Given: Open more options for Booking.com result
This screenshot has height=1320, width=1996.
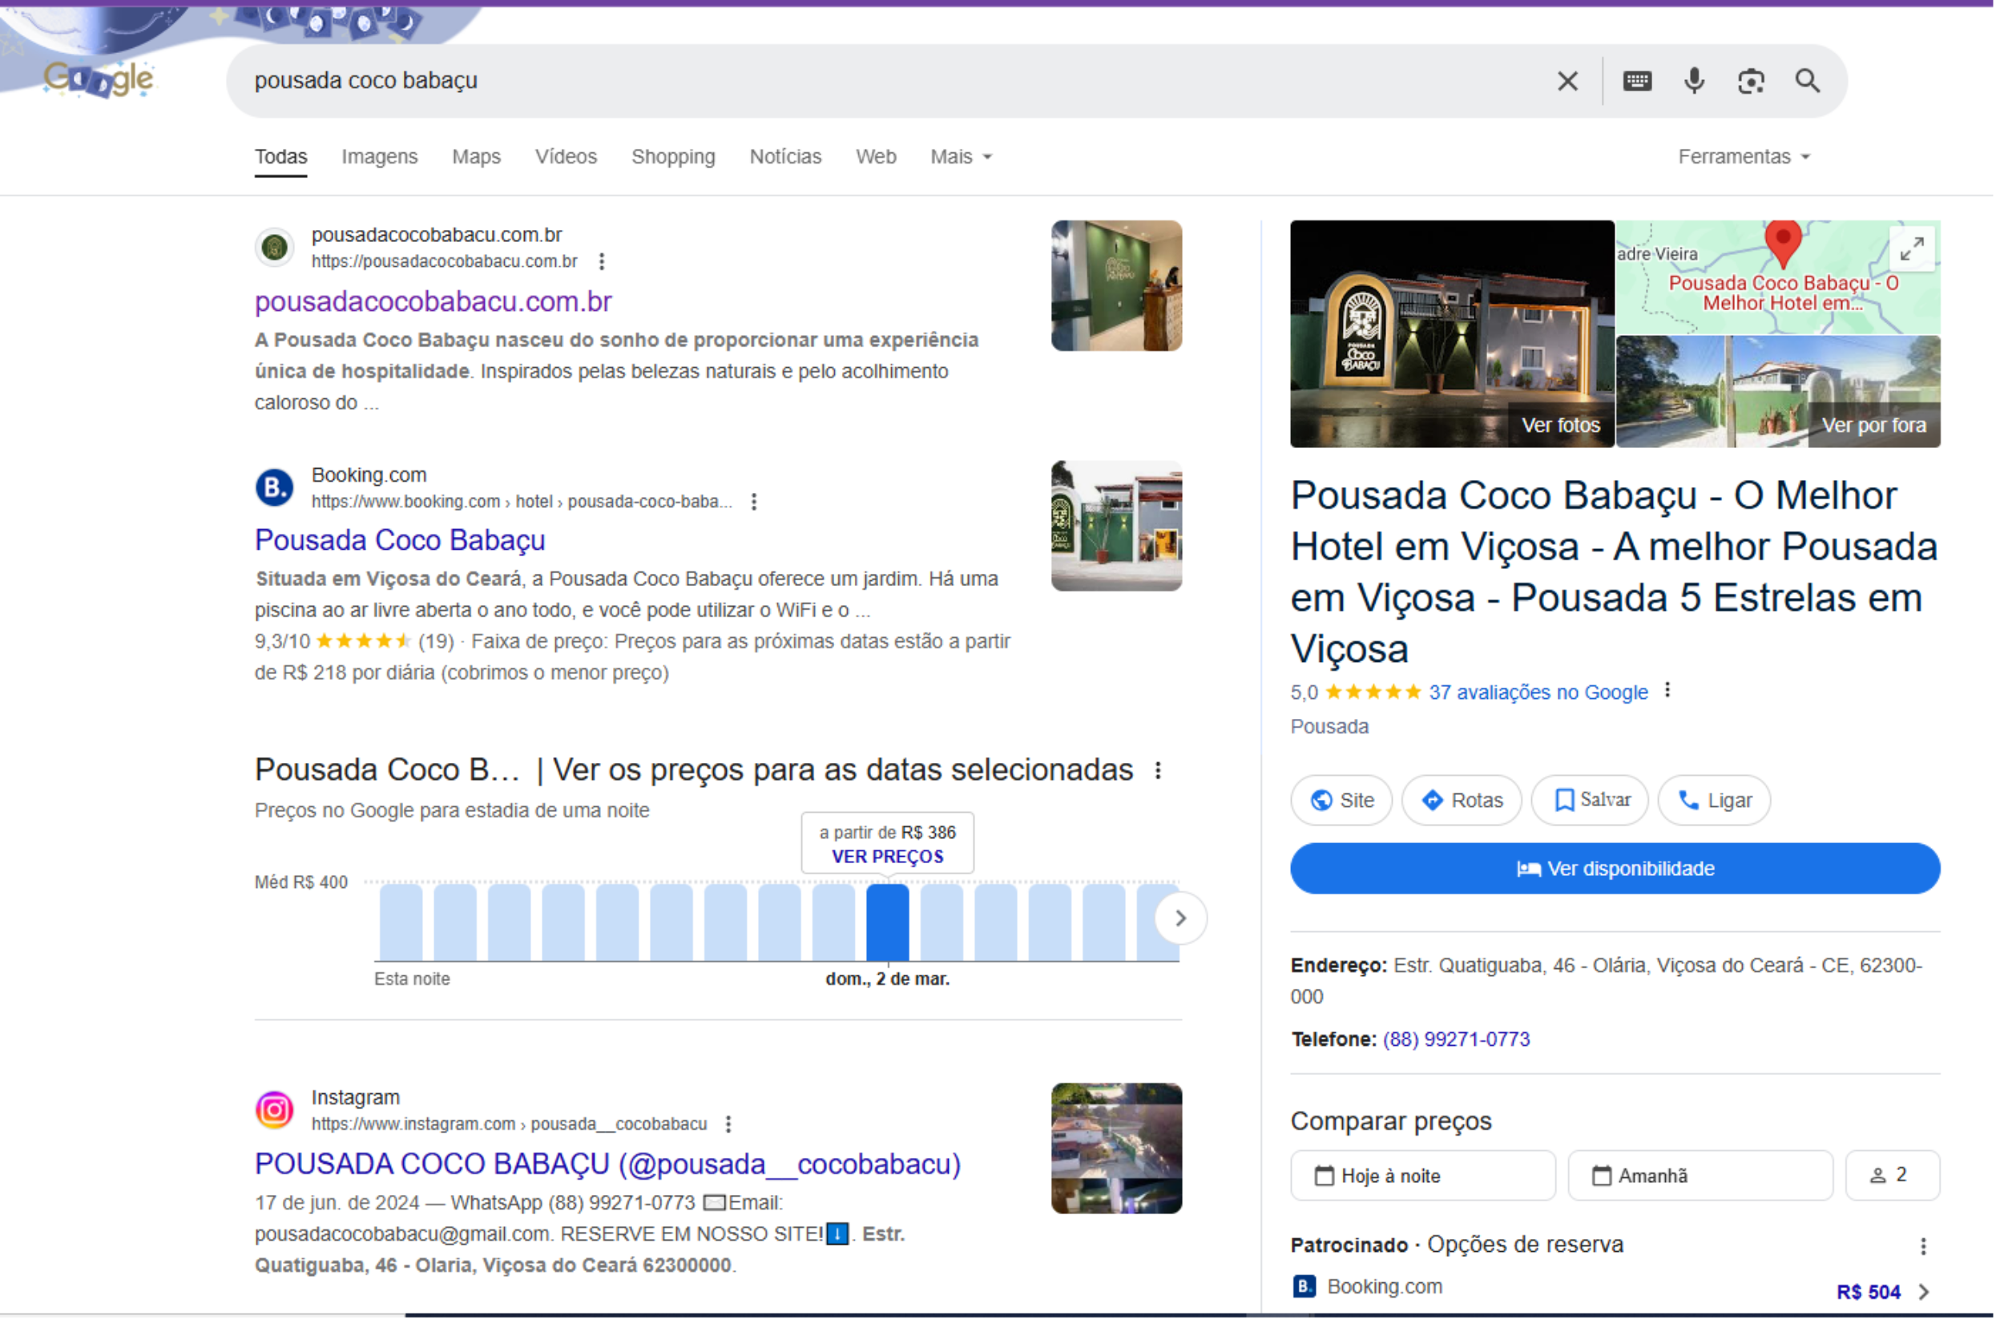Looking at the screenshot, I should pos(754,502).
